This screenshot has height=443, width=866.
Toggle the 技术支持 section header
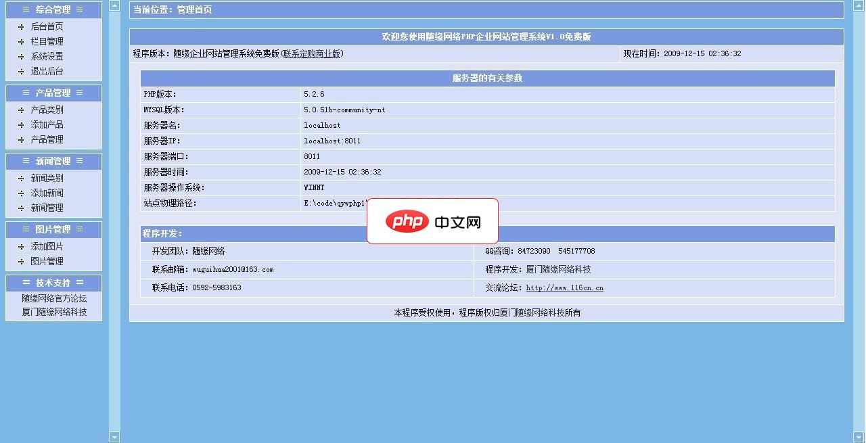[x=53, y=283]
